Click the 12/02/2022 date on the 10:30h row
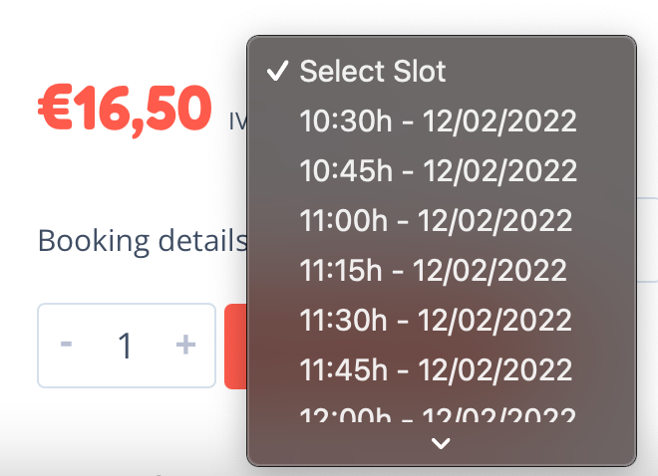Image resolution: width=658 pixels, height=476 pixels. (500, 120)
